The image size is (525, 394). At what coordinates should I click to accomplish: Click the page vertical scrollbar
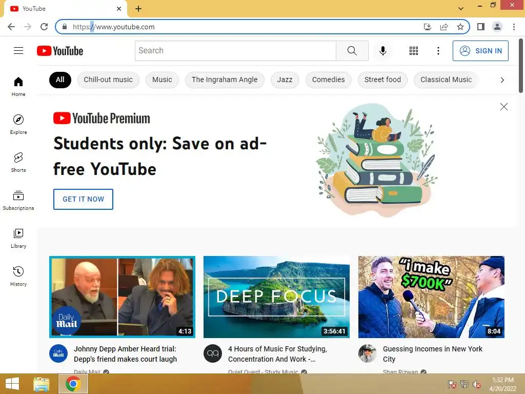[x=521, y=65]
